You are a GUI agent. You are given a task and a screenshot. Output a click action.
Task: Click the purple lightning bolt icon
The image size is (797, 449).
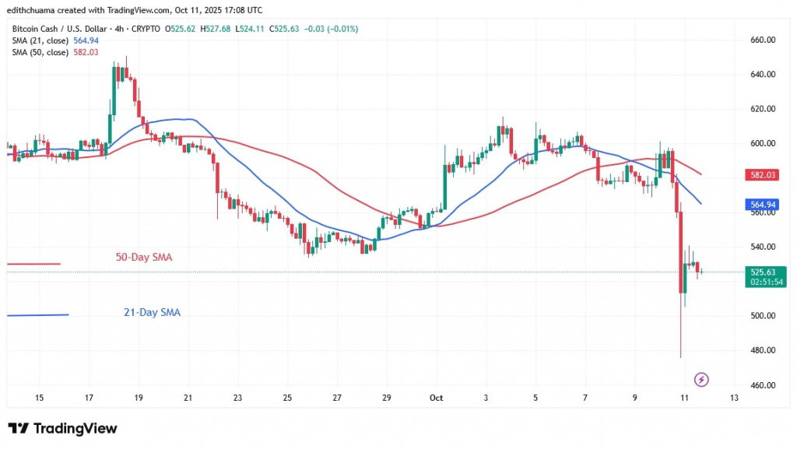[x=702, y=380]
